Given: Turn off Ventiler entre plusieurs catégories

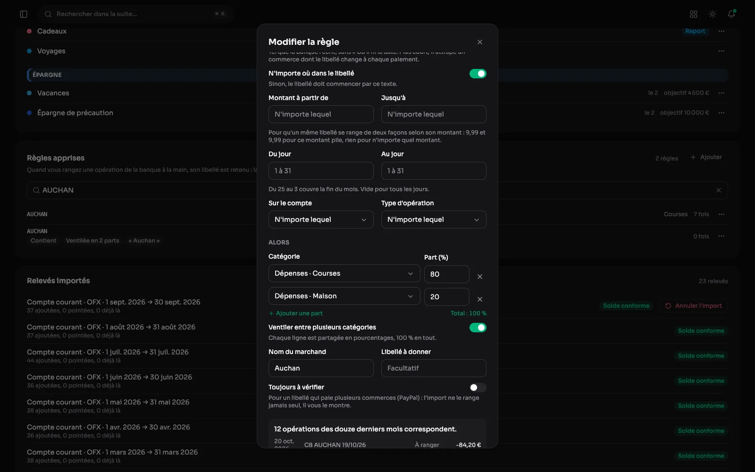Looking at the screenshot, I should (x=478, y=328).
